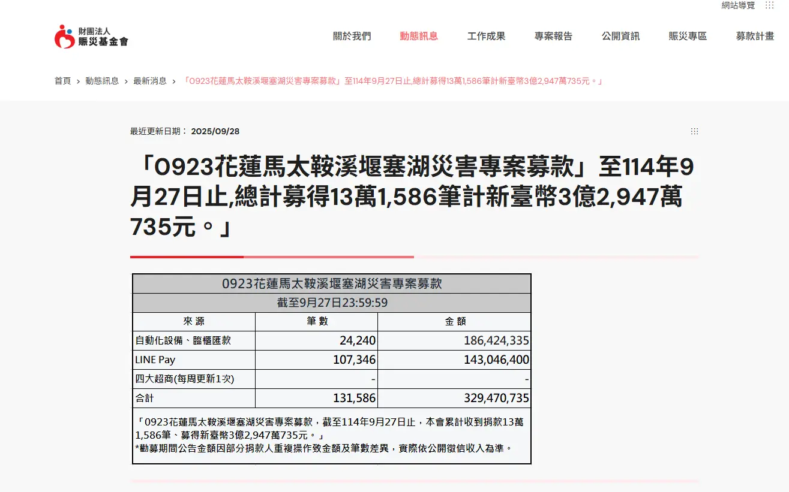This screenshot has width=789, height=492.
Task: Click the fundraising table image
Action: (x=332, y=369)
